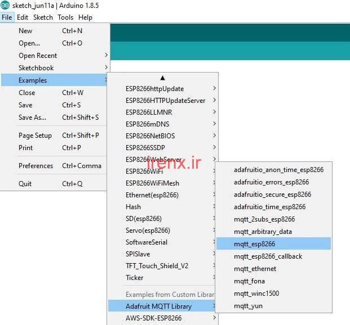Open the Tools menu

point(65,17)
